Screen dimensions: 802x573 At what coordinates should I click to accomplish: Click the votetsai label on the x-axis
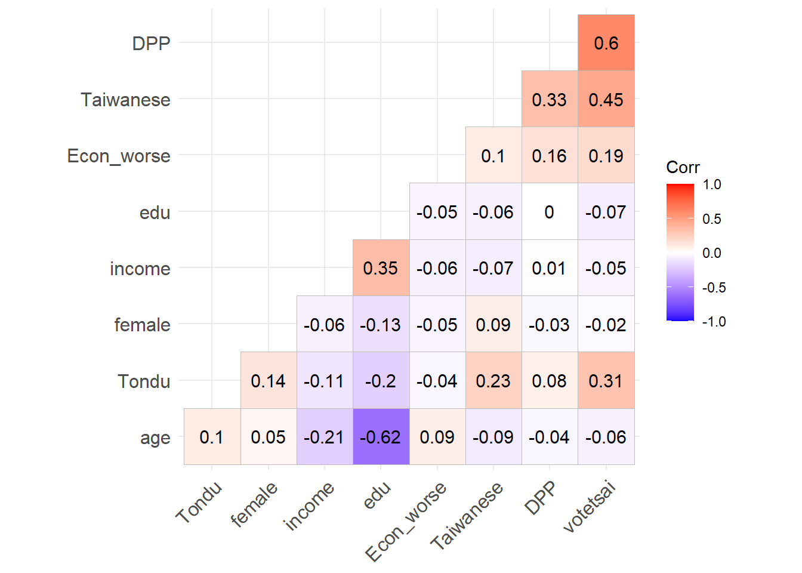point(589,506)
